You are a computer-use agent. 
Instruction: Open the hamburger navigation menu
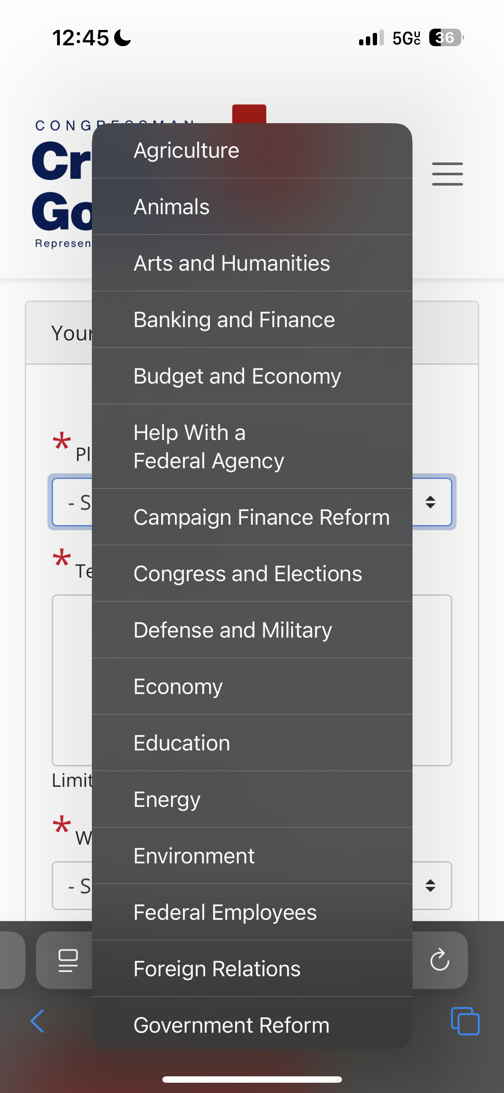coord(447,174)
